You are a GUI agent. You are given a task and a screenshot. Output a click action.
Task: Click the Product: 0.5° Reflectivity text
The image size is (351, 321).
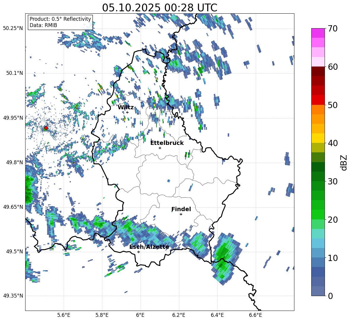60,19
